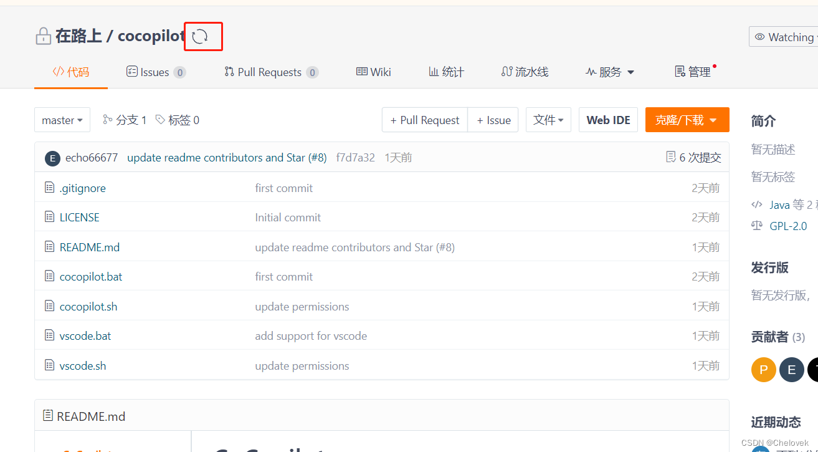Expand the 服务 menu
This screenshot has height=452, width=818.
coord(610,72)
